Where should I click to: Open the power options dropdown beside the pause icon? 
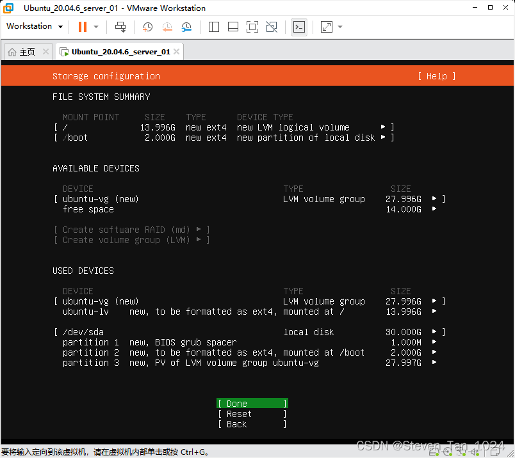[96, 27]
